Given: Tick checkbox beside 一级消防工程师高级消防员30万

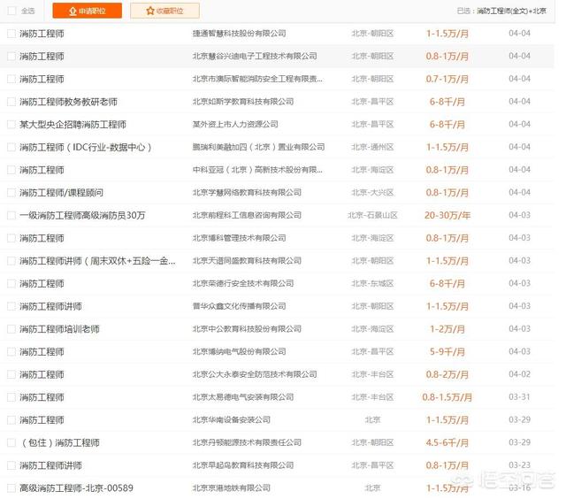Looking at the screenshot, I should click(x=11, y=216).
